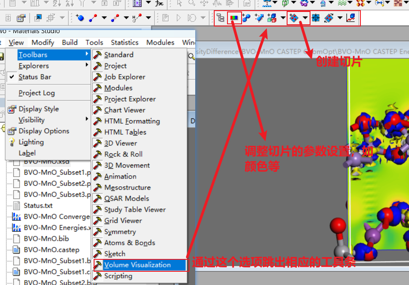The width and height of the screenshot is (409, 285).
Task: Expand the Explorers submenu
Action: pyautogui.click(x=48, y=66)
